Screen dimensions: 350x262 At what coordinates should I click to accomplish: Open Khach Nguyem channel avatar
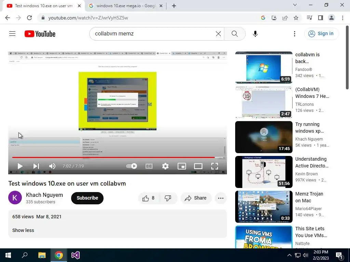(15, 198)
